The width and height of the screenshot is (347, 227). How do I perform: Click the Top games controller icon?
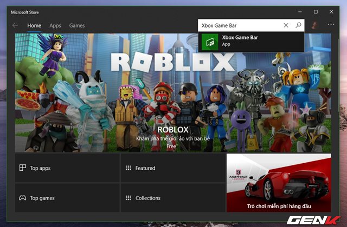pos(23,198)
